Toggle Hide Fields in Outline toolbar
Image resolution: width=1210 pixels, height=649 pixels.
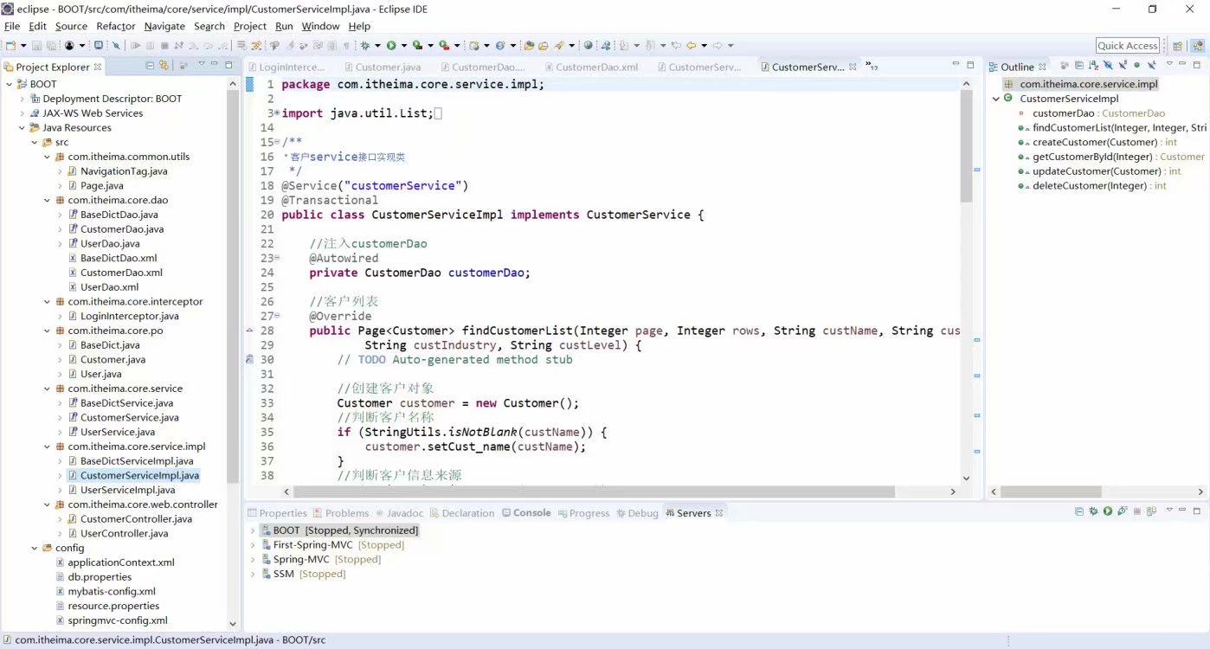1108,65
